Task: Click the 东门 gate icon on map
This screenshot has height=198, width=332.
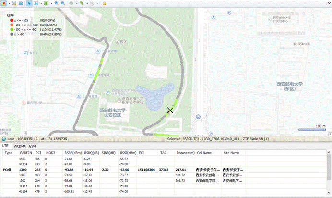Action: 25,53
